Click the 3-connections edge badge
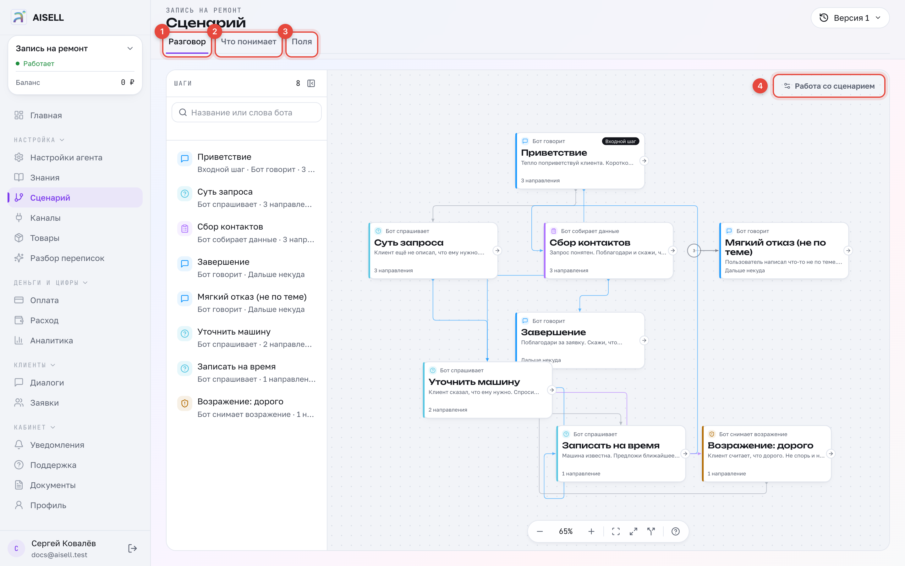Image resolution: width=905 pixels, height=566 pixels. [694, 250]
